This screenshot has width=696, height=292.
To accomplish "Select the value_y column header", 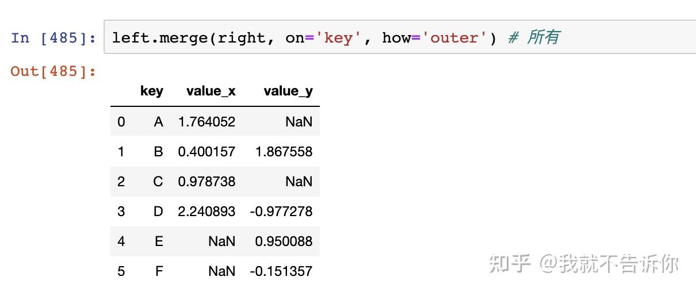I will point(288,91).
